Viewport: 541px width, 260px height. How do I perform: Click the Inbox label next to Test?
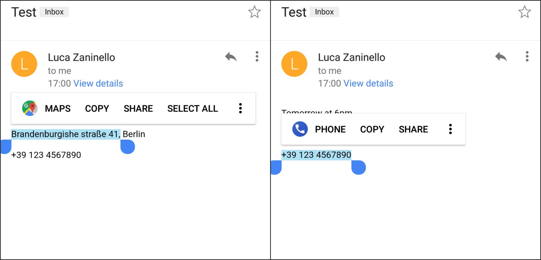pyautogui.click(x=54, y=12)
